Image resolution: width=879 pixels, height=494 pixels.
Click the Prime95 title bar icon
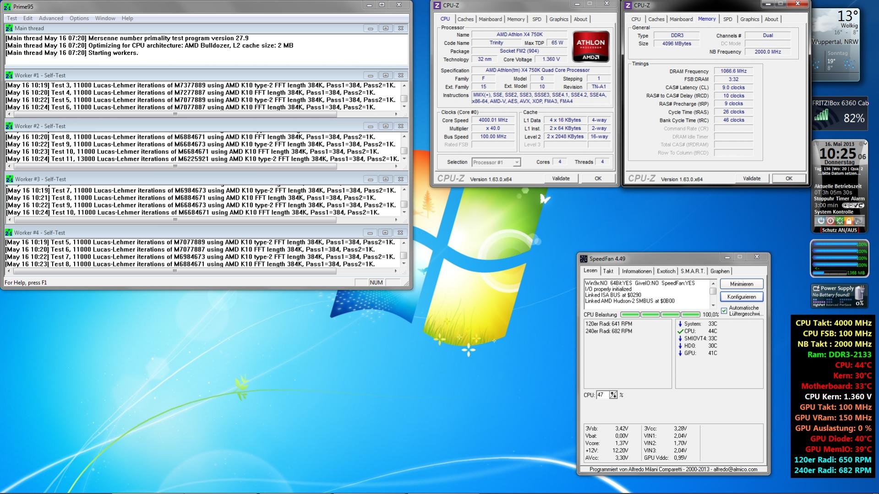click(x=8, y=6)
